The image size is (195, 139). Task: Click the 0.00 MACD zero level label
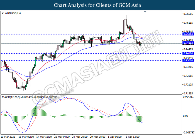click(186, 116)
